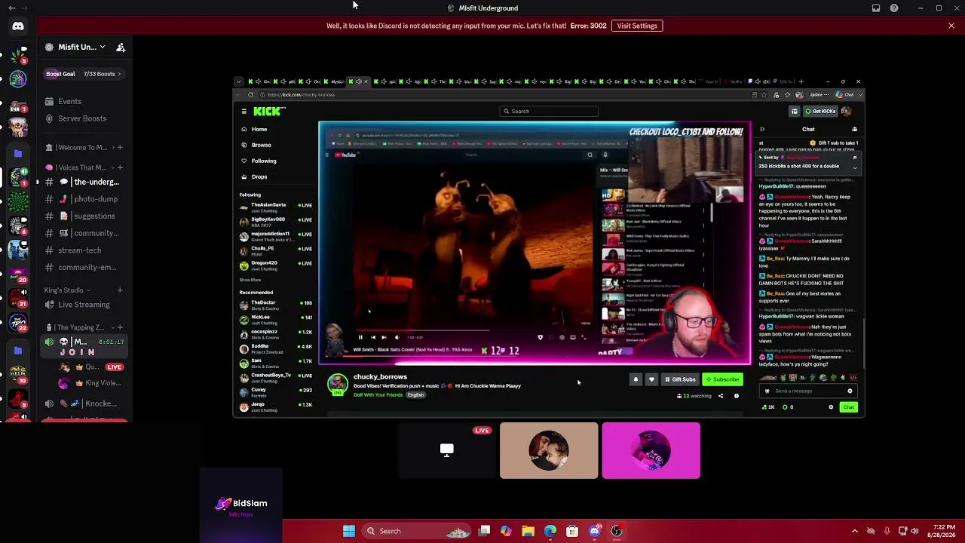Open the community-em... channel
The height and width of the screenshot is (543, 965).
tap(84, 267)
